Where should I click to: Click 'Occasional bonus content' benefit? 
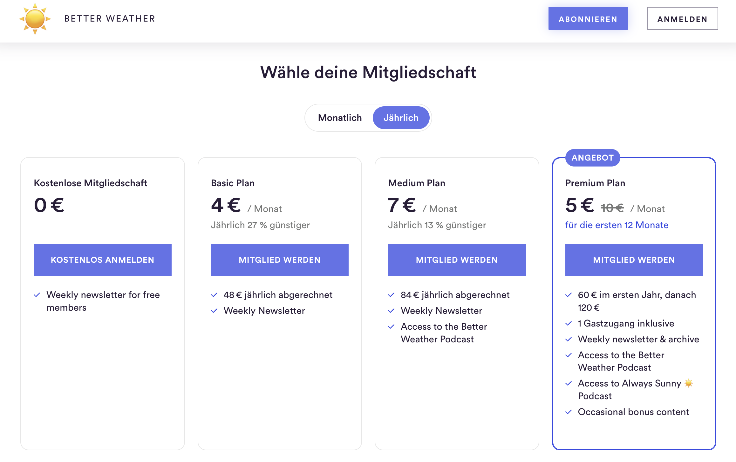pyautogui.click(x=633, y=412)
